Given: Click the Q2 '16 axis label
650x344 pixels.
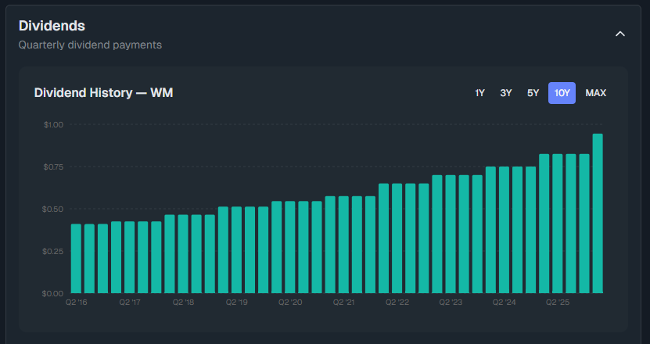Looking at the screenshot, I should tap(77, 302).
